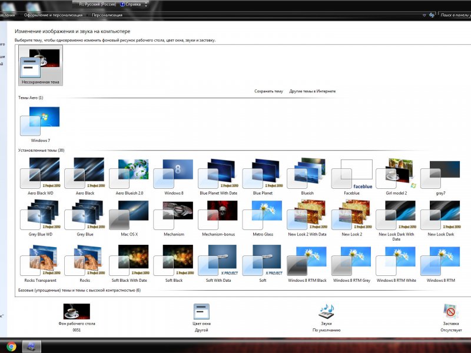
Task: Click the Персонализация breadcrumb item
Action: coord(107,15)
